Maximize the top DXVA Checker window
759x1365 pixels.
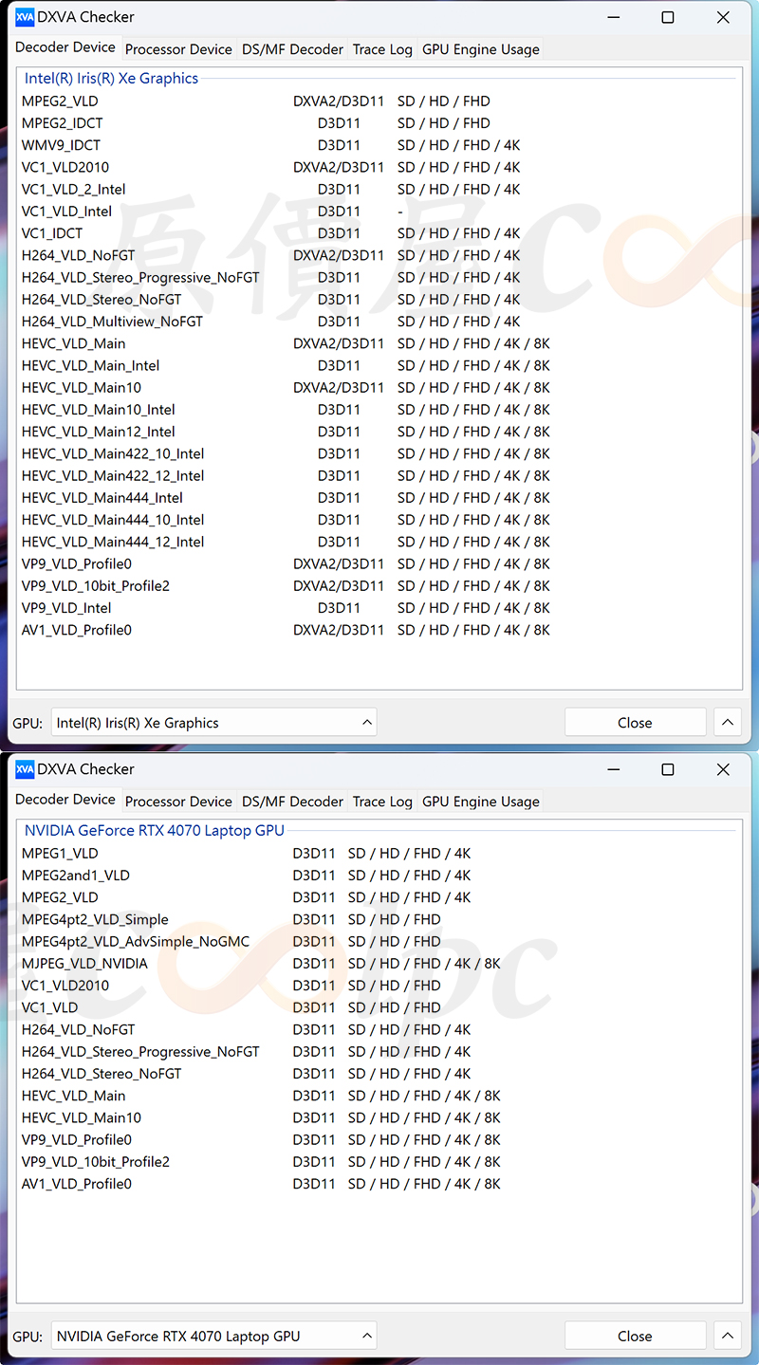[668, 17]
